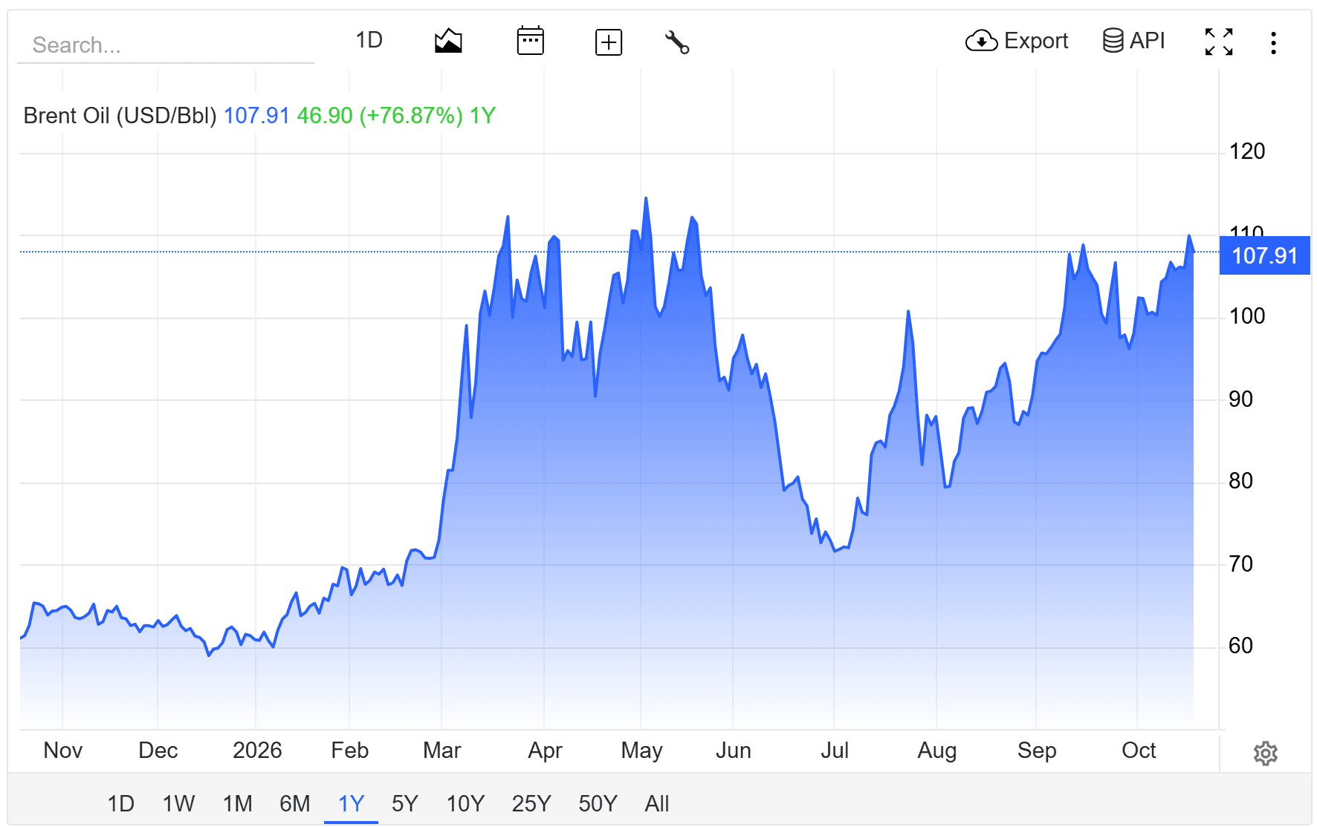This screenshot has height=827, width=1317.
Task: Open the chart type icon
Action: click(448, 41)
